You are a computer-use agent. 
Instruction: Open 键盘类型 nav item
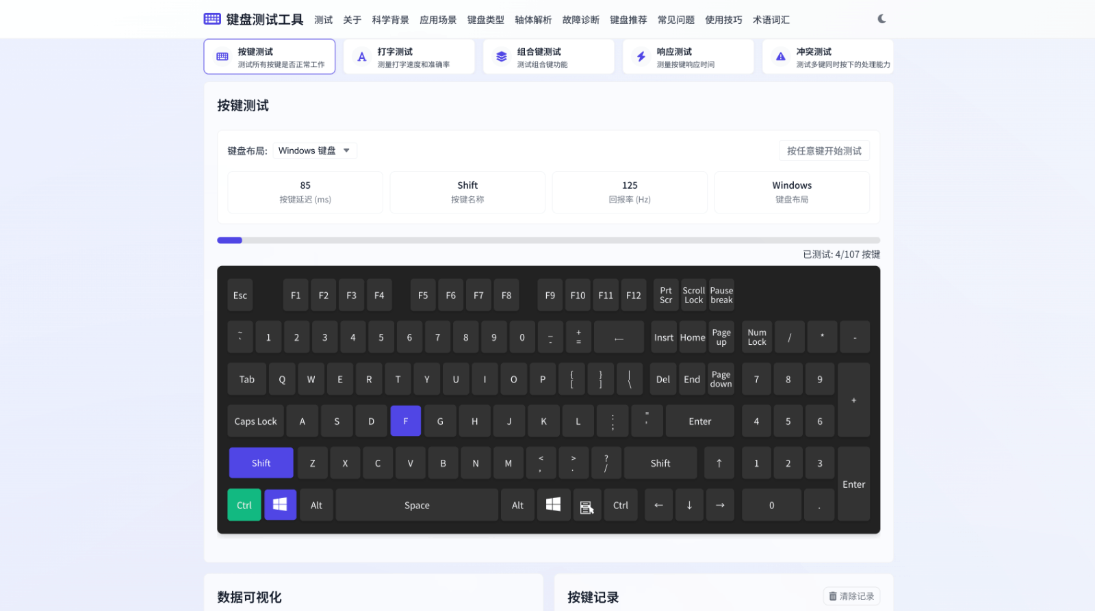click(486, 20)
